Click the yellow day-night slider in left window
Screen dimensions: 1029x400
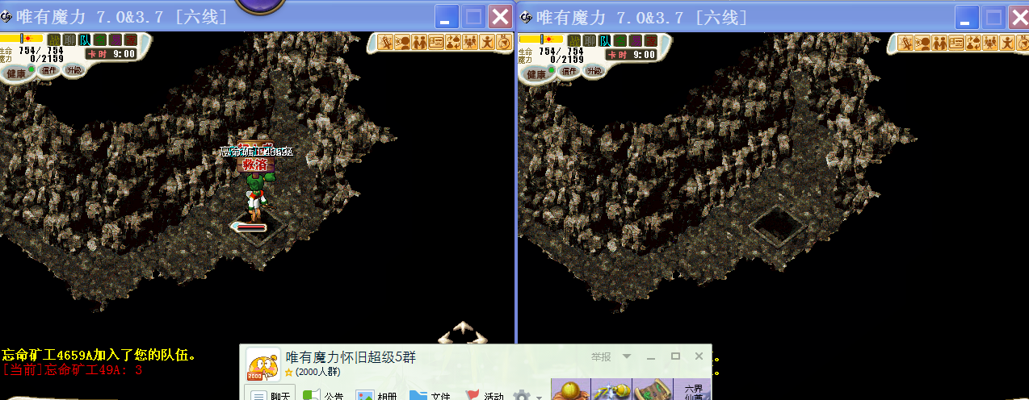pyautogui.click(x=22, y=39)
